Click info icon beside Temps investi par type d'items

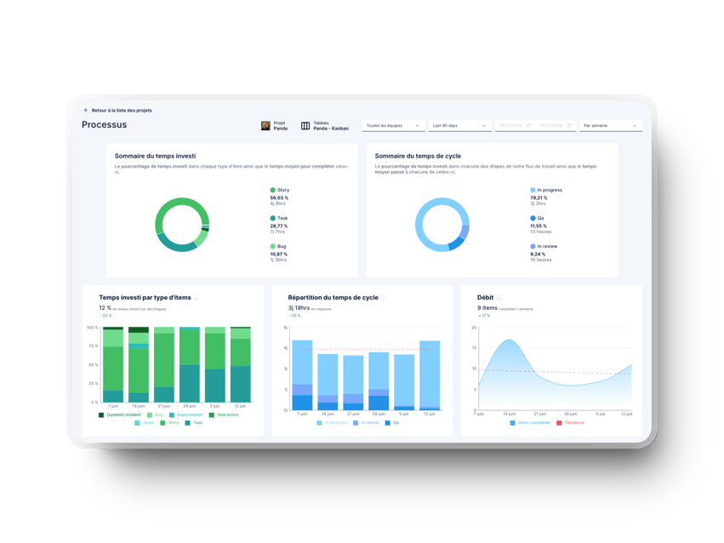pos(197,298)
